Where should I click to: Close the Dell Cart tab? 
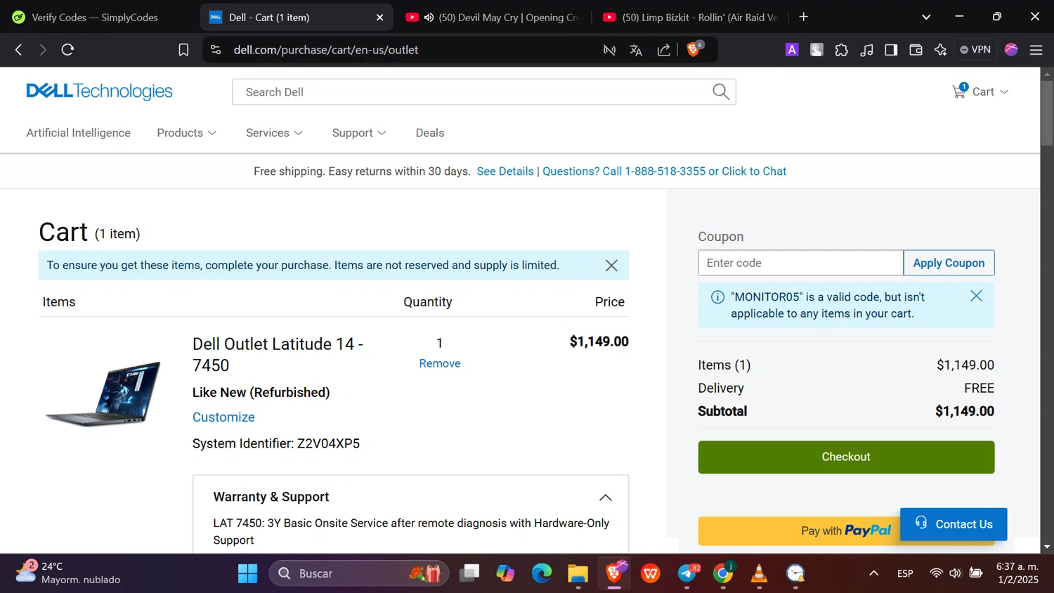[x=380, y=18]
